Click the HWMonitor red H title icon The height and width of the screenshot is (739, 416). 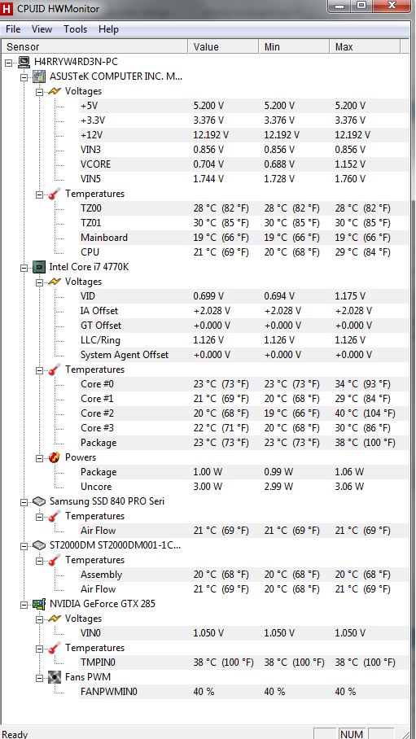(x=7, y=8)
